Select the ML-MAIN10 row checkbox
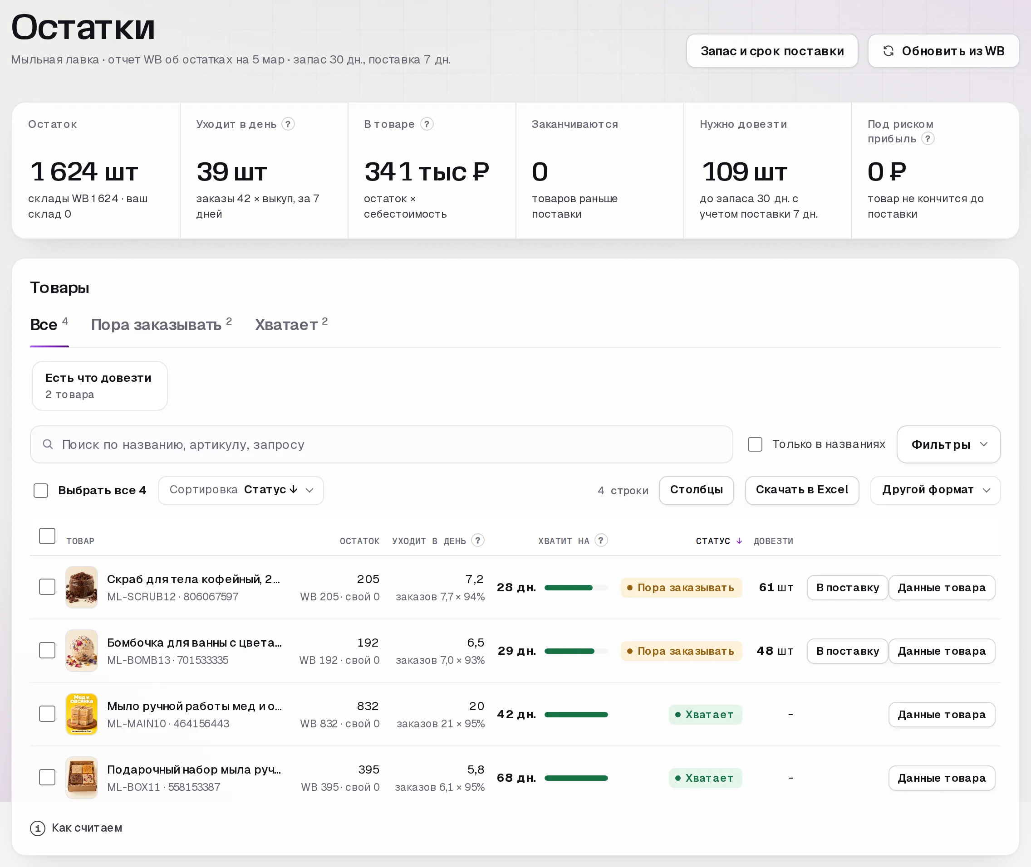Image resolution: width=1031 pixels, height=867 pixels. tap(47, 713)
